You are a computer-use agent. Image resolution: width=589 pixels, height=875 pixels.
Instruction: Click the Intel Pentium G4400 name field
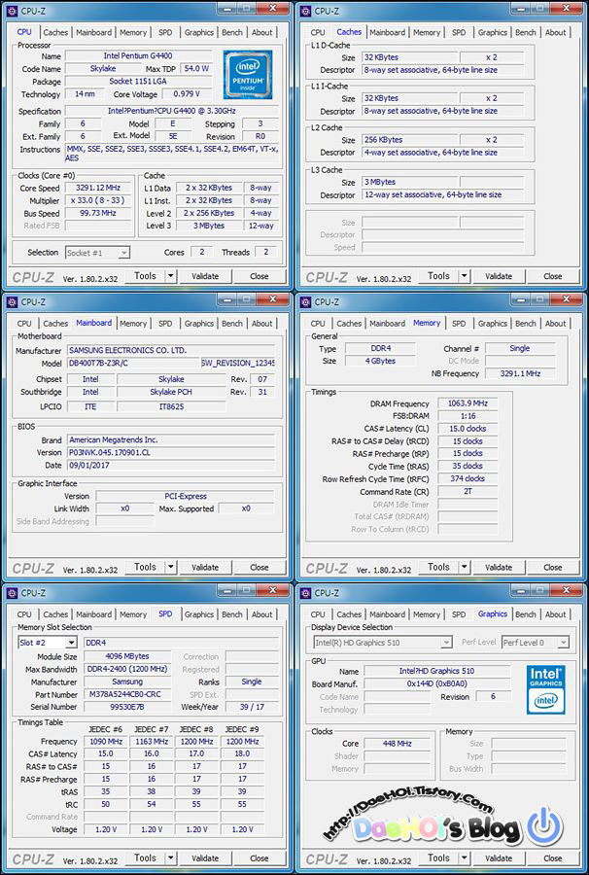click(x=138, y=55)
